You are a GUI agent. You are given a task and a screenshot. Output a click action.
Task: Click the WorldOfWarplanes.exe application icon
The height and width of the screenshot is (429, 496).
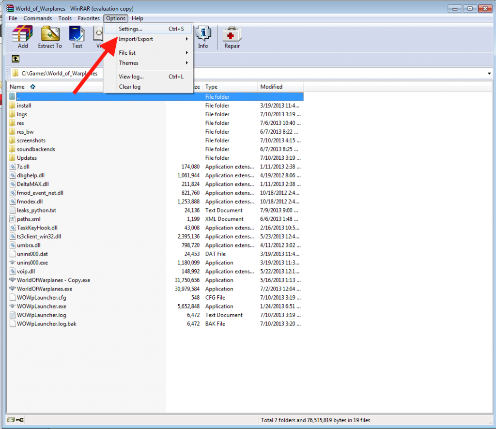pyautogui.click(x=12, y=289)
